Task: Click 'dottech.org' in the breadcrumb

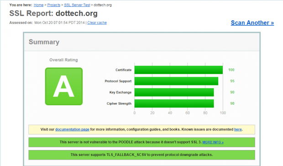Action: [x=103, y=5]
